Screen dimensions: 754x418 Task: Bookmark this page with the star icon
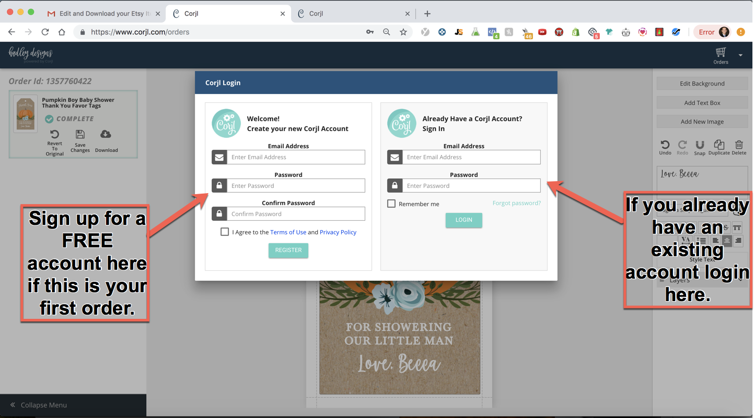[403, 32]
